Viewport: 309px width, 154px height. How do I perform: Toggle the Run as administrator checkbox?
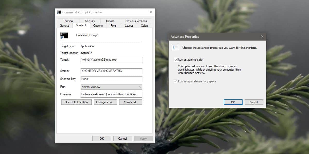tap(176, 60)
